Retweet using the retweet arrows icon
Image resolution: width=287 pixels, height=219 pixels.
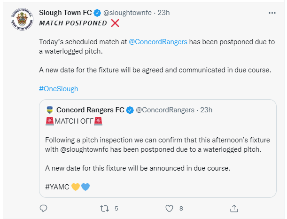pyautogui.click(x=105, y=208)
